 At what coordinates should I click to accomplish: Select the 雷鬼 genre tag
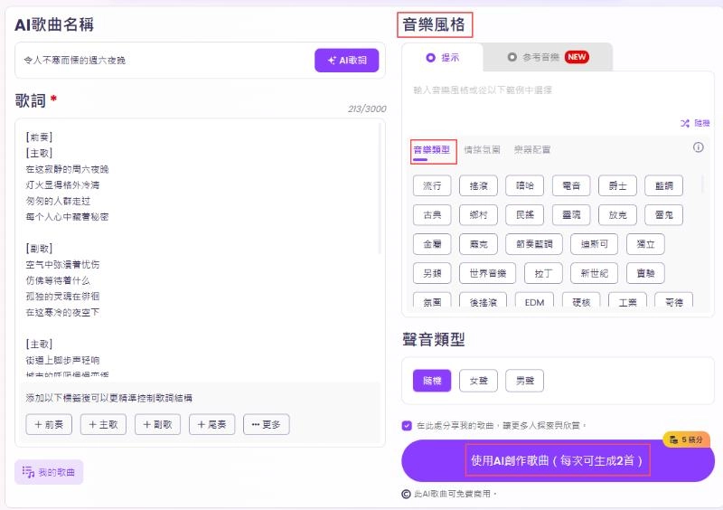tap(664, 215)
